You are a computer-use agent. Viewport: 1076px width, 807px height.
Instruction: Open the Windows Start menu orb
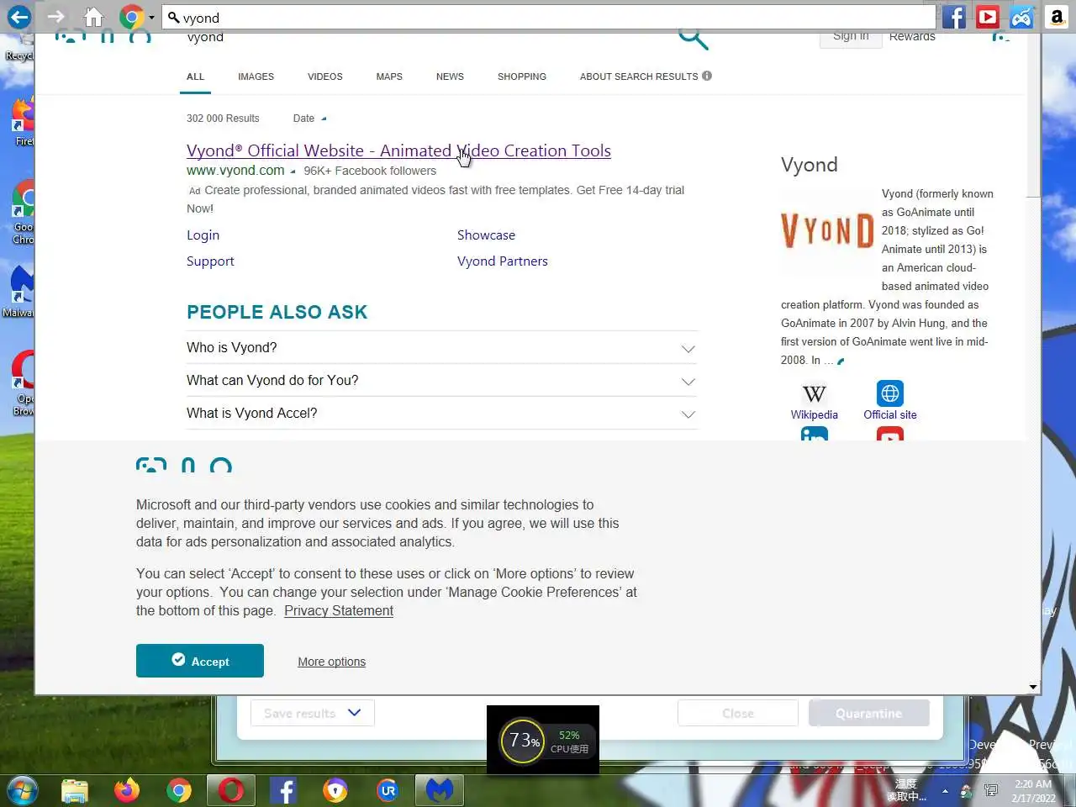(x=23, y=790)
